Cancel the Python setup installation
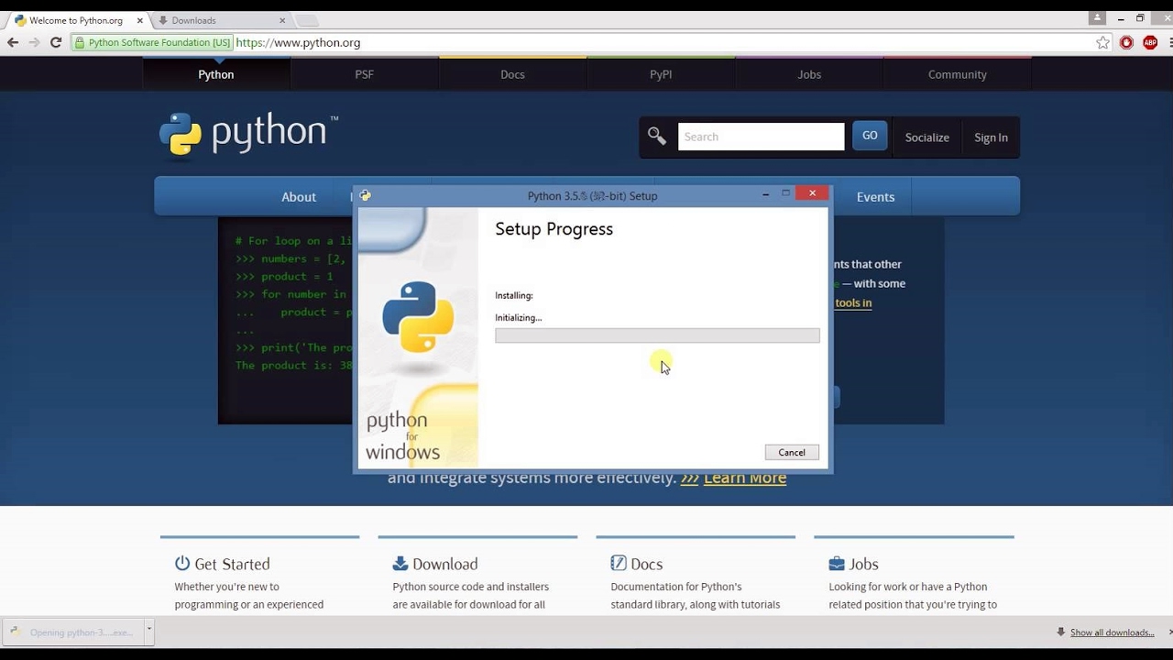Screen dimensions: 1173x660 [x=792, y=452]
